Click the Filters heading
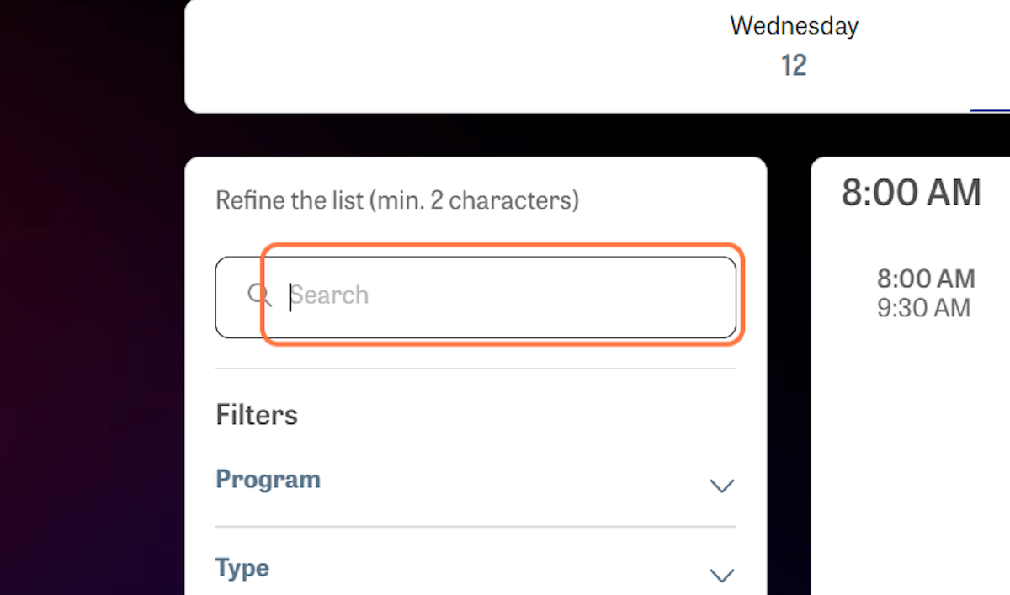The width and height of the screenshot is (1010, 595). pyautogui.click(x=256, y=414)
